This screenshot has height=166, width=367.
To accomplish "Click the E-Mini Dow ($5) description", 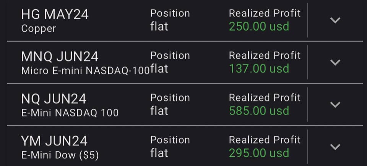I will point(60,155).
